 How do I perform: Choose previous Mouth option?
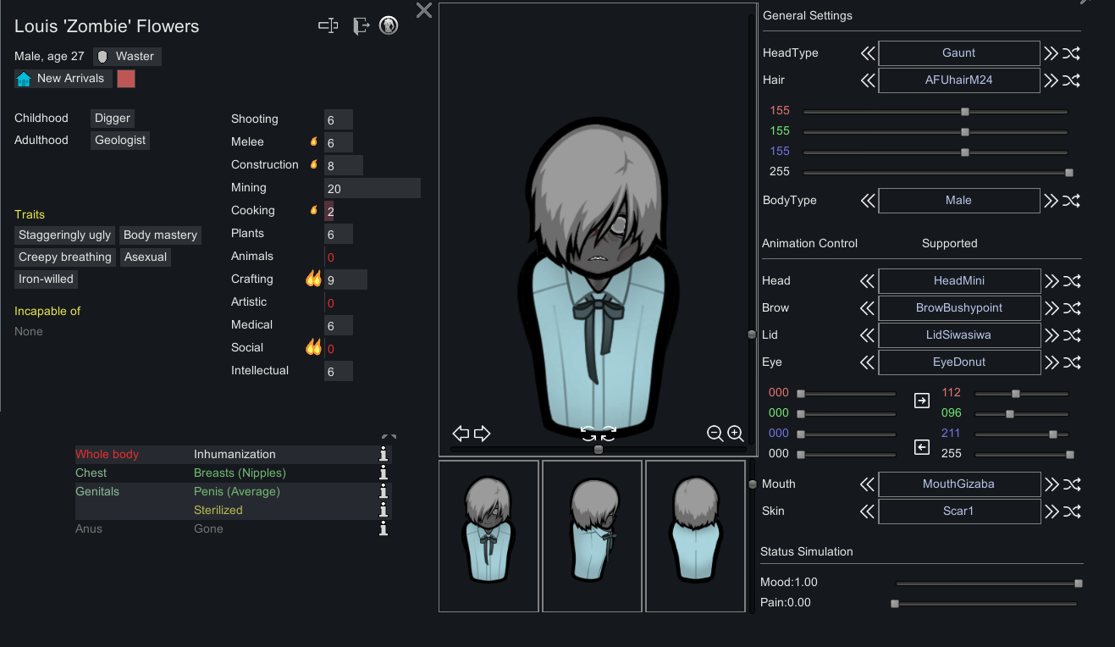pyautogui.click(x=868, y=484)
